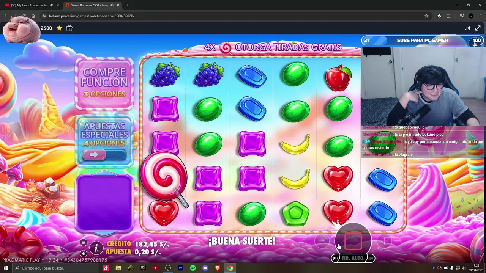The height and width of the screenshot is (273, 486).
Task: Toggle the quick spin icon left of TIR. AUTO.
Action: coord(335,258)
